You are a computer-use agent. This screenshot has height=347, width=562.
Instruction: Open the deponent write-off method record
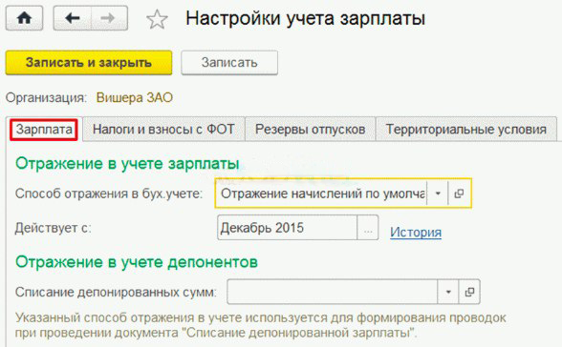469,292
